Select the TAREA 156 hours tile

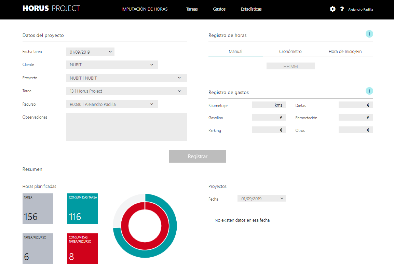(38, 209)
